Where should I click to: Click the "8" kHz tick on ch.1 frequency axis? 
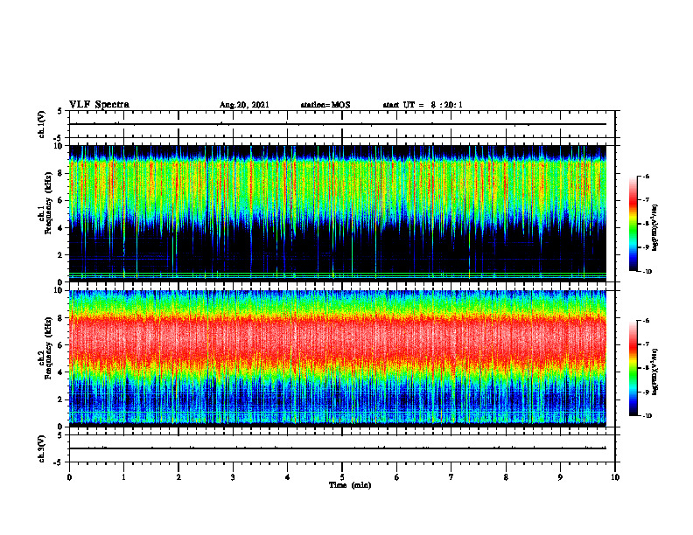click(61, 173)
